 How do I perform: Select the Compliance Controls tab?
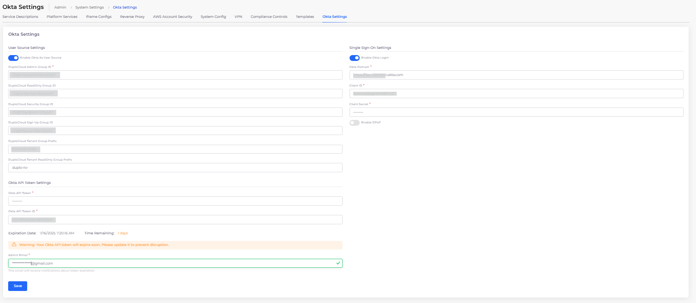(x=269, y=17)
